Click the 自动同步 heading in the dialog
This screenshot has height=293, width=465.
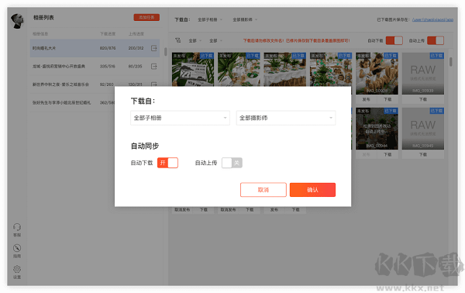pyautogui.click(x=145, y=146)
